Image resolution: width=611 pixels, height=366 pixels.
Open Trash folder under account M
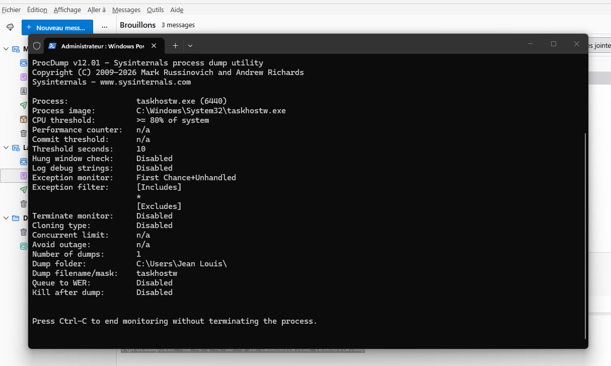[24, 133]
